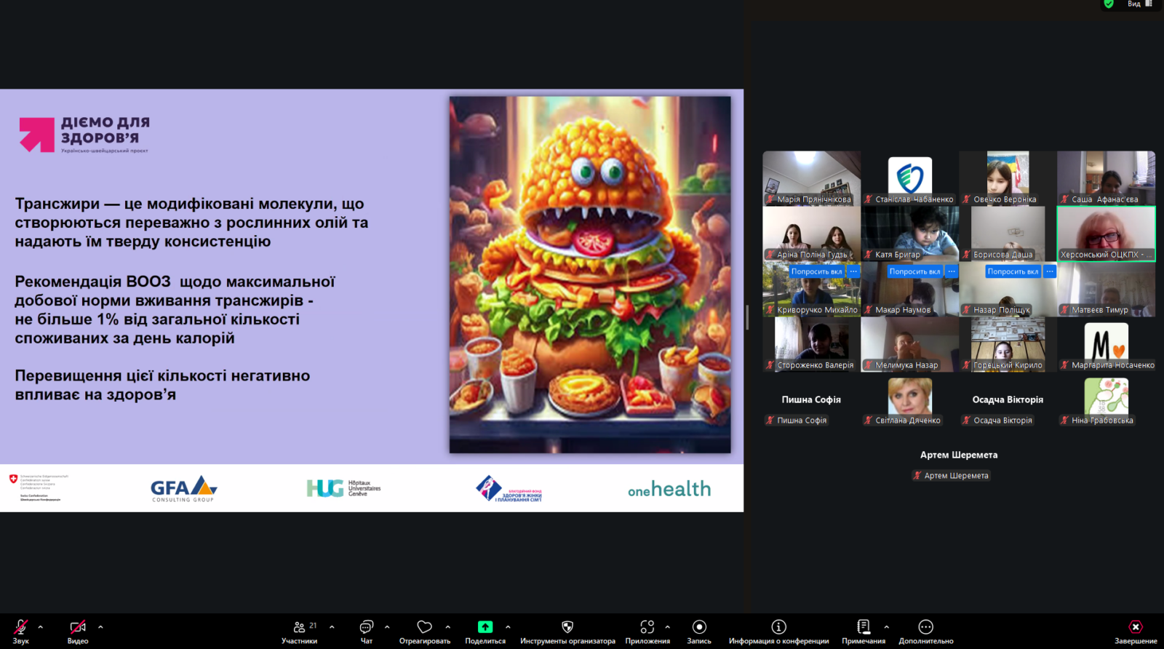Click Попросить вкл on Криворучко Михайло tile
The width and height of the screenshot is (1164, 649).
(816, 271)
